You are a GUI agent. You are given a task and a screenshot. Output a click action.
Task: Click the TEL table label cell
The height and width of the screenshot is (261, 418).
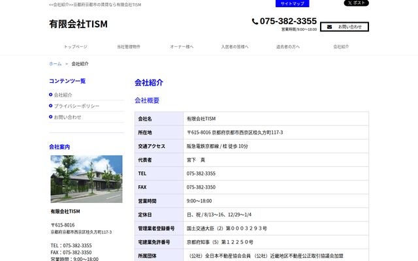click(x=159, y=174)
